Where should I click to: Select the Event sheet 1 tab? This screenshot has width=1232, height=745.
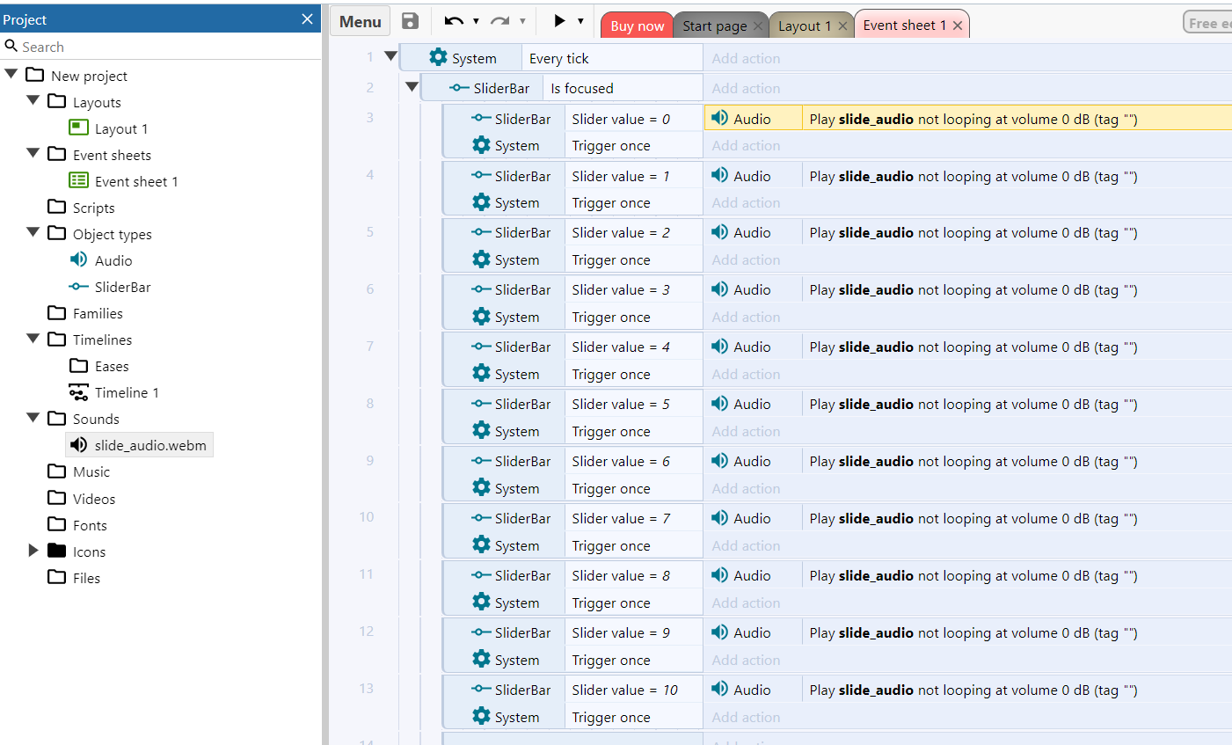(904, 25)
